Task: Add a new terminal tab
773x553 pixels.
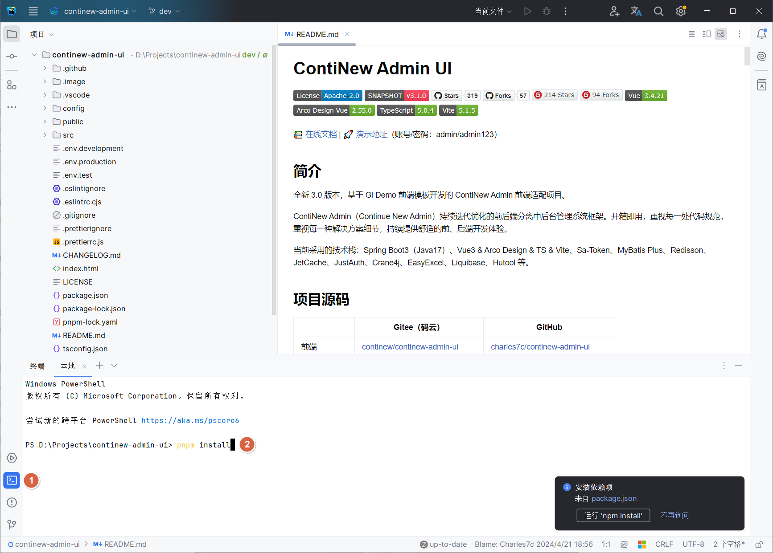Action: (x=99, y=366)
